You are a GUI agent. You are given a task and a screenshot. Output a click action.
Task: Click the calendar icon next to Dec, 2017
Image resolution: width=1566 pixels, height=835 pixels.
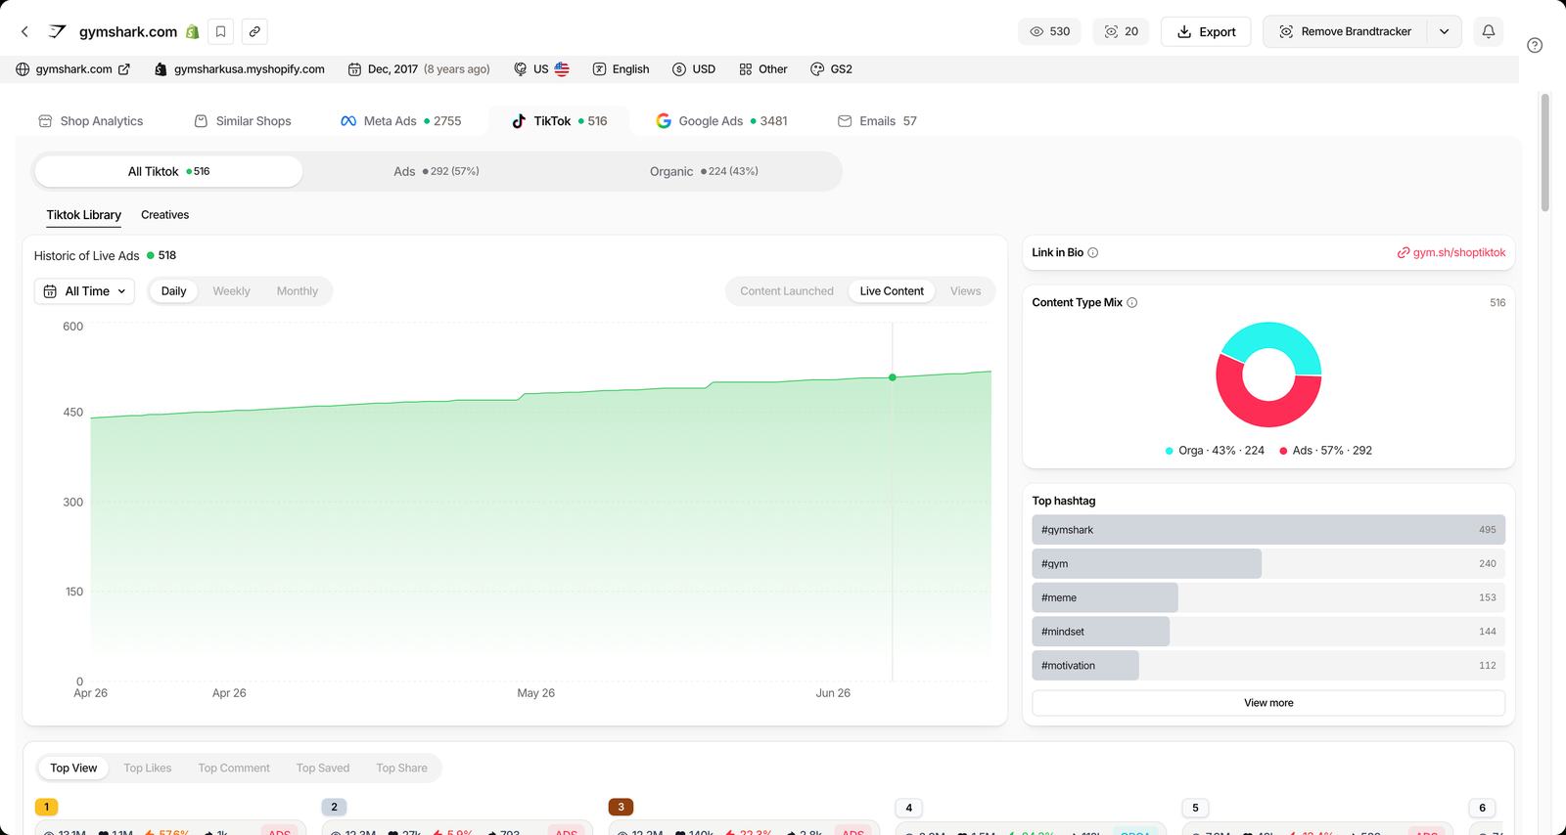tap(354, 69)
